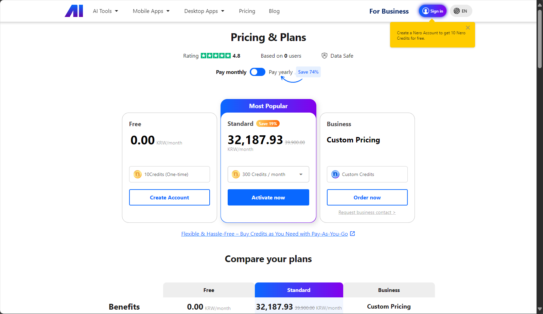Click the blue Custom Credits coin icon
This screenshot has width=543, height=314.
coord(335,174)
